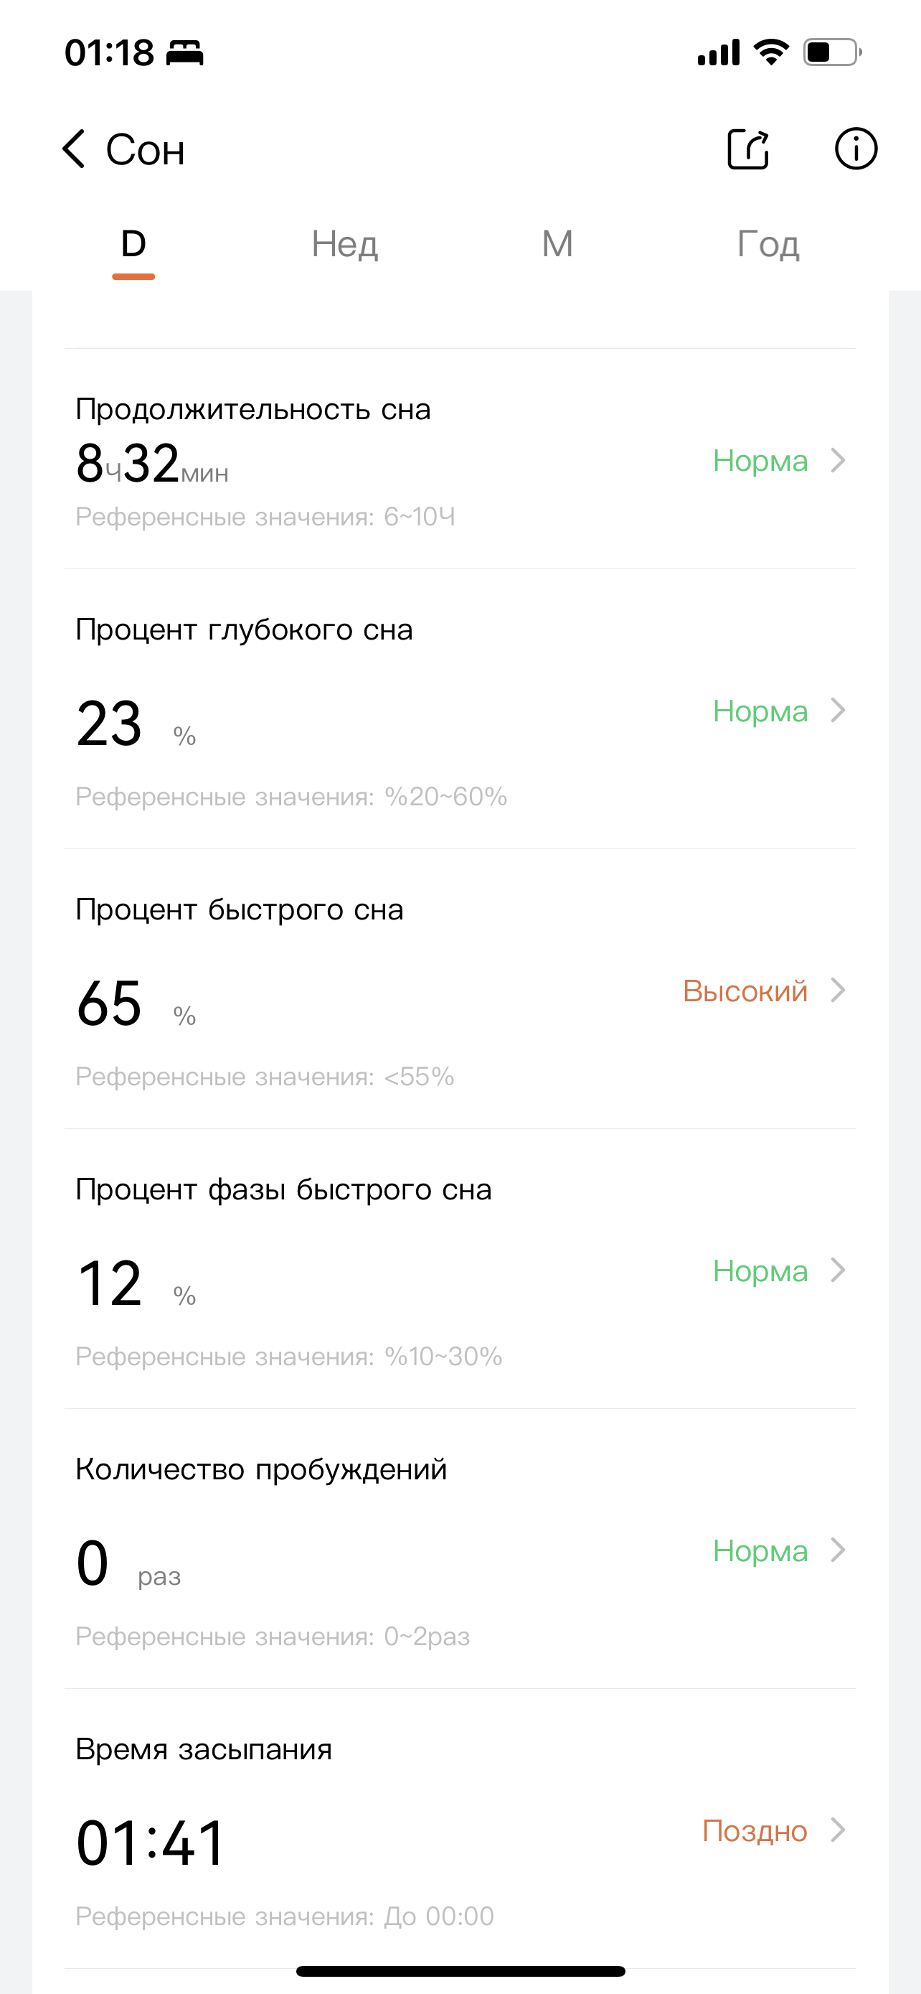The height and width of the screenshot is (1994, 921).
Task: Tap Норма for Процент фазы быстрого сна
Action: (x=760, y=1271)
